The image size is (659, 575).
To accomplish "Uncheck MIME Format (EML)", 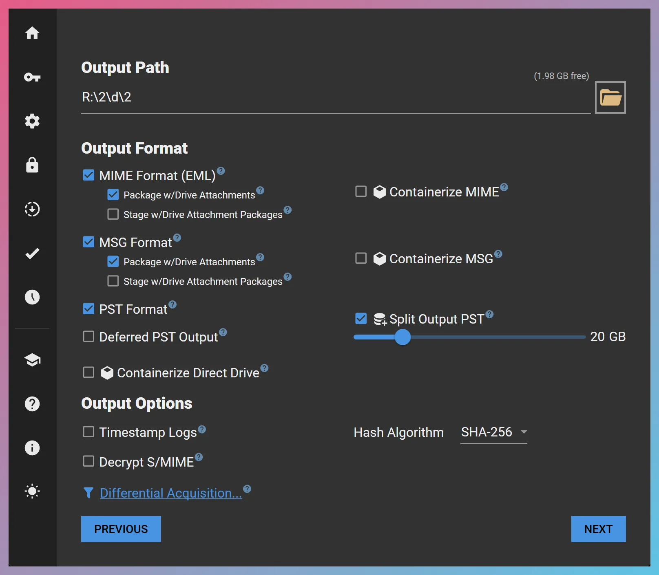I will (88, 175).
